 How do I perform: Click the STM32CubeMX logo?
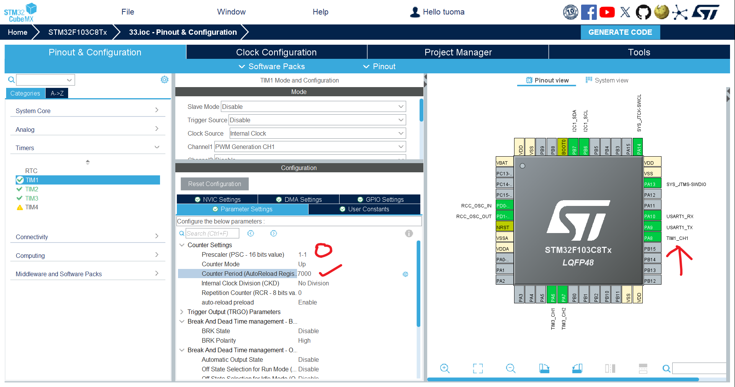click(20, 12)
